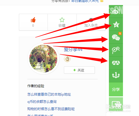Click the orange thumbs-up like icon

(x=33, y=20)
